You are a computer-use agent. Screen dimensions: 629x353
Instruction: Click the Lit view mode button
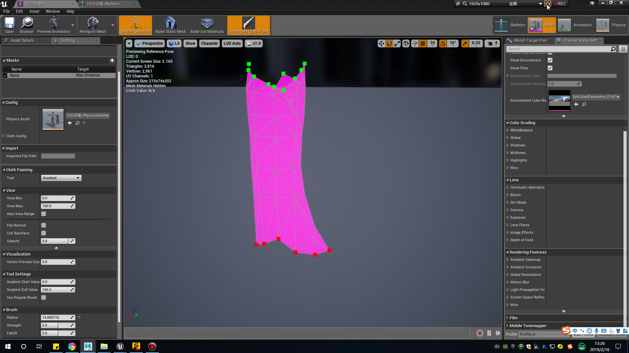(x=174, y=43)
